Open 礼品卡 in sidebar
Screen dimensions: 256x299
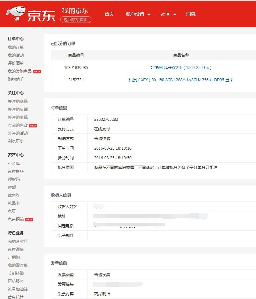[x=14, y=203]
